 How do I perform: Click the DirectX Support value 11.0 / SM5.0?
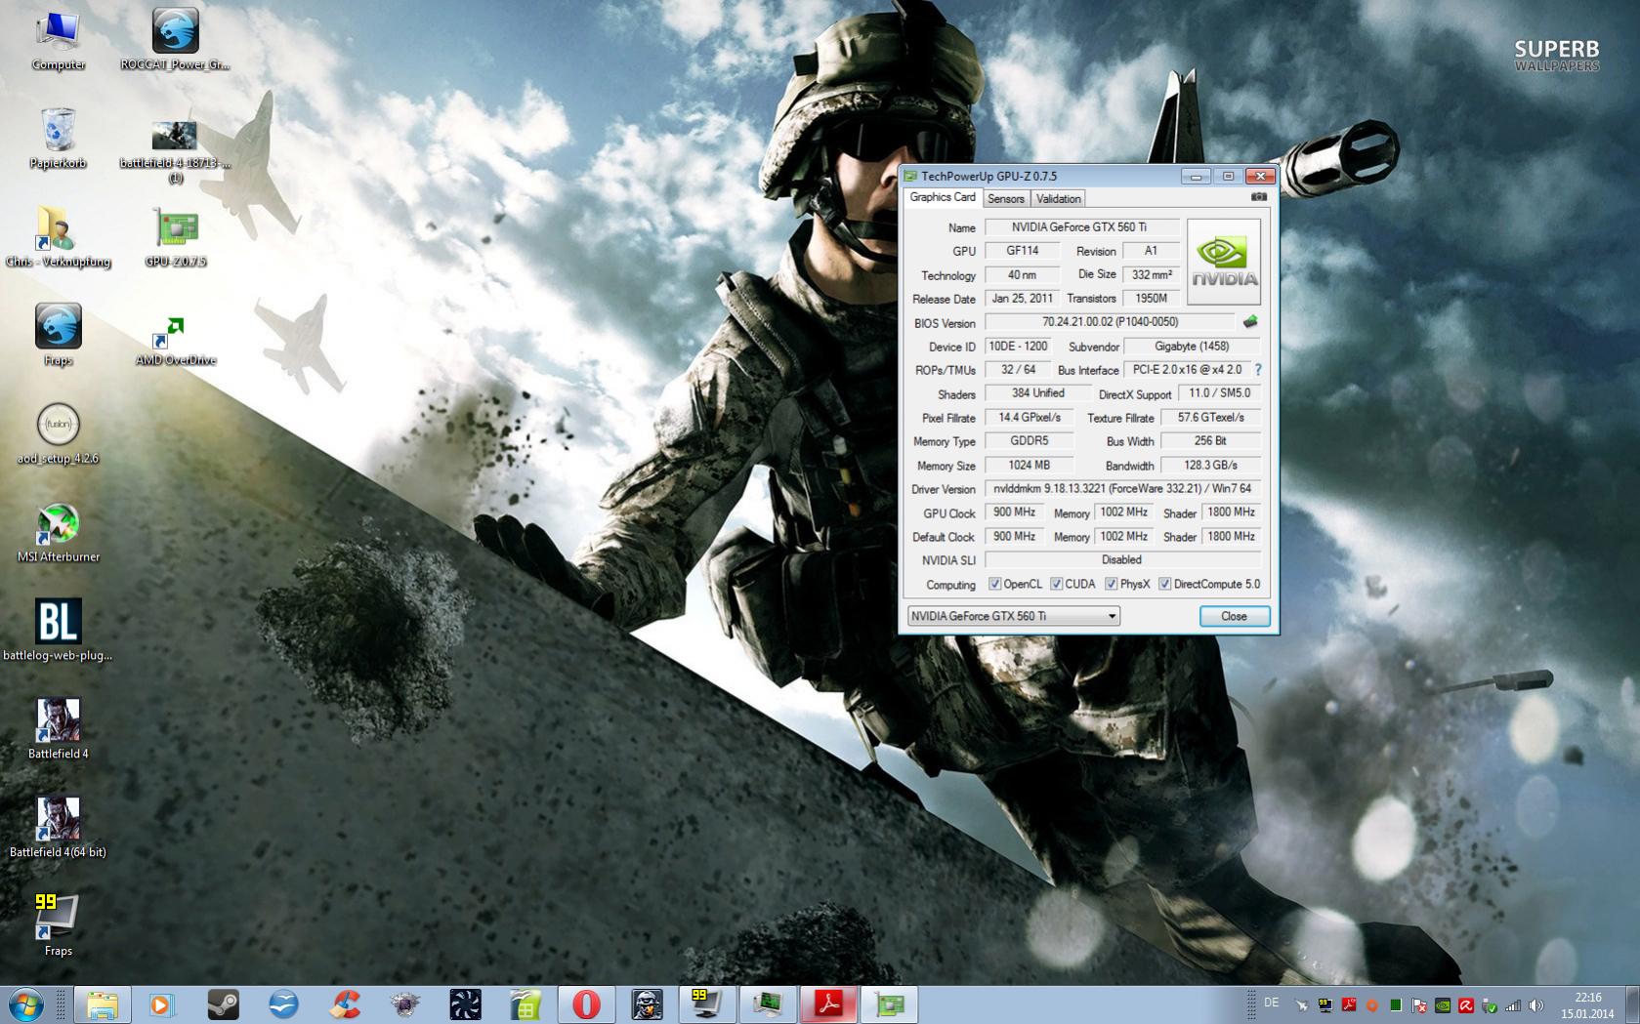point(1219,393)
